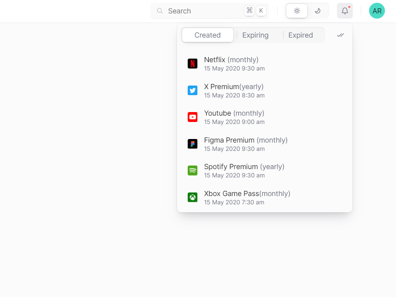The image size is (396, 297).
Task: Mark all notifications as read
Action: 341,35
